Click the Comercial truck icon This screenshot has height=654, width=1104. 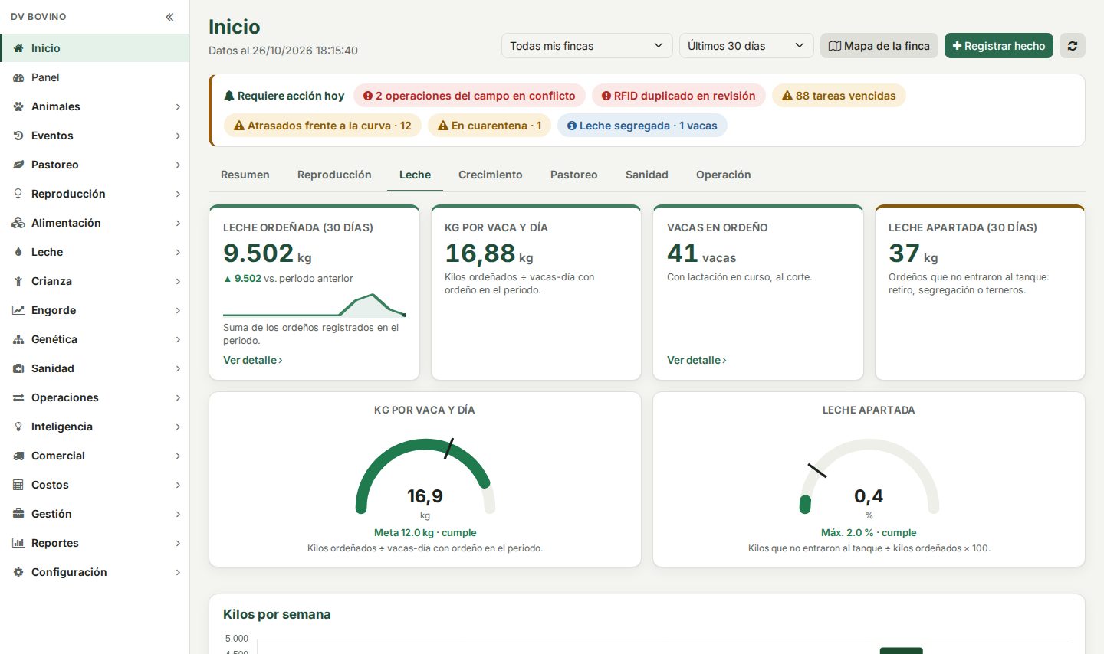pyautogui.click(x=18, y=456)
